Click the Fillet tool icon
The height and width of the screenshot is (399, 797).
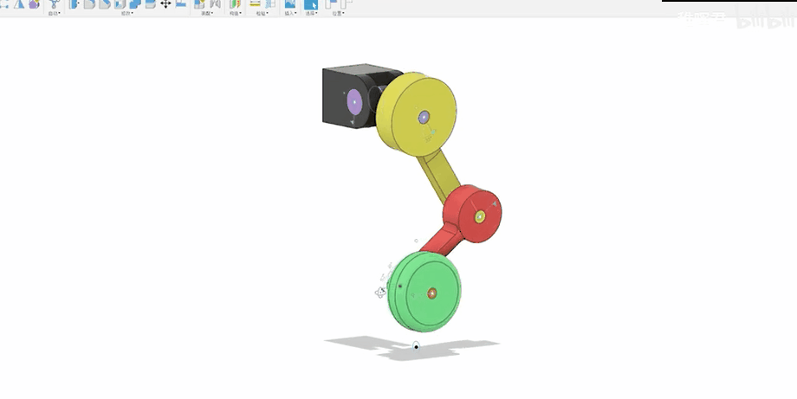[x=89, y=3]
